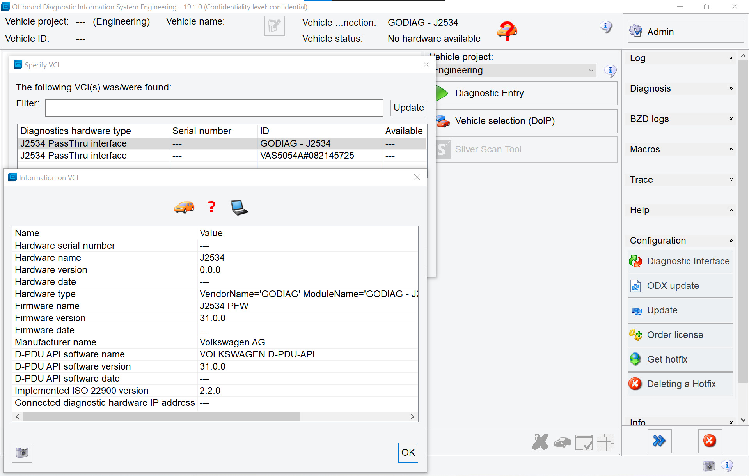
Task: Click the VCI info table horizontal scrollbar thumb
Action: (161, 416)
